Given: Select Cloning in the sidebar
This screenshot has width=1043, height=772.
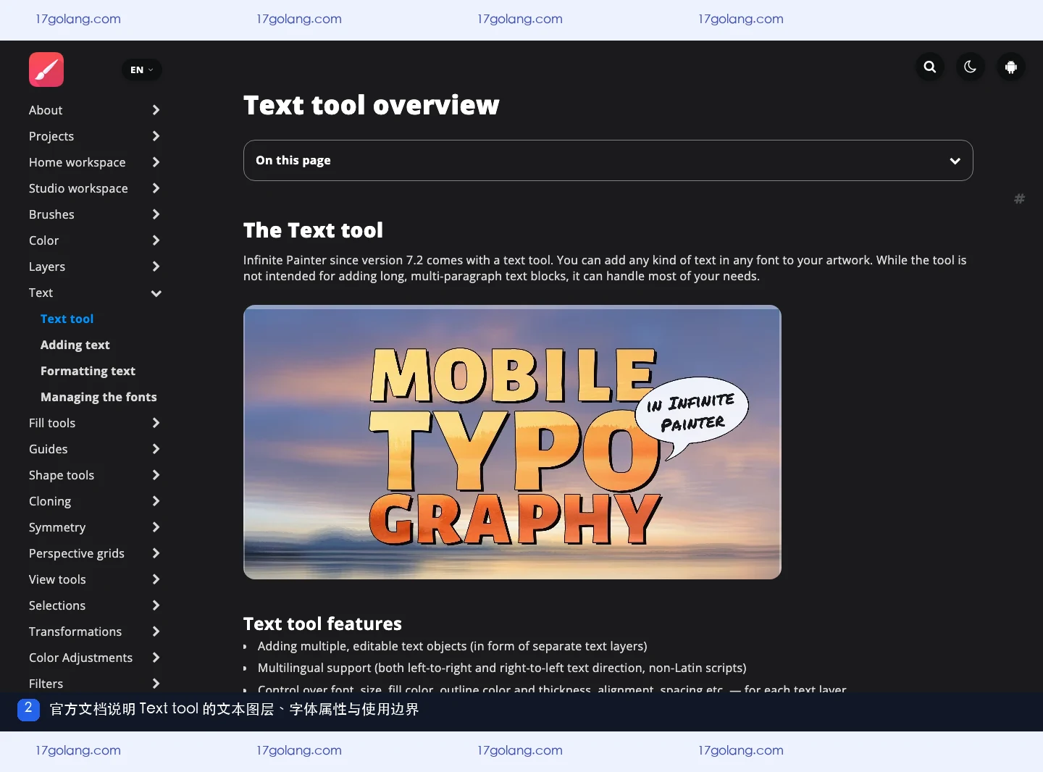Looking at the screenshot, I should [50, 501].
